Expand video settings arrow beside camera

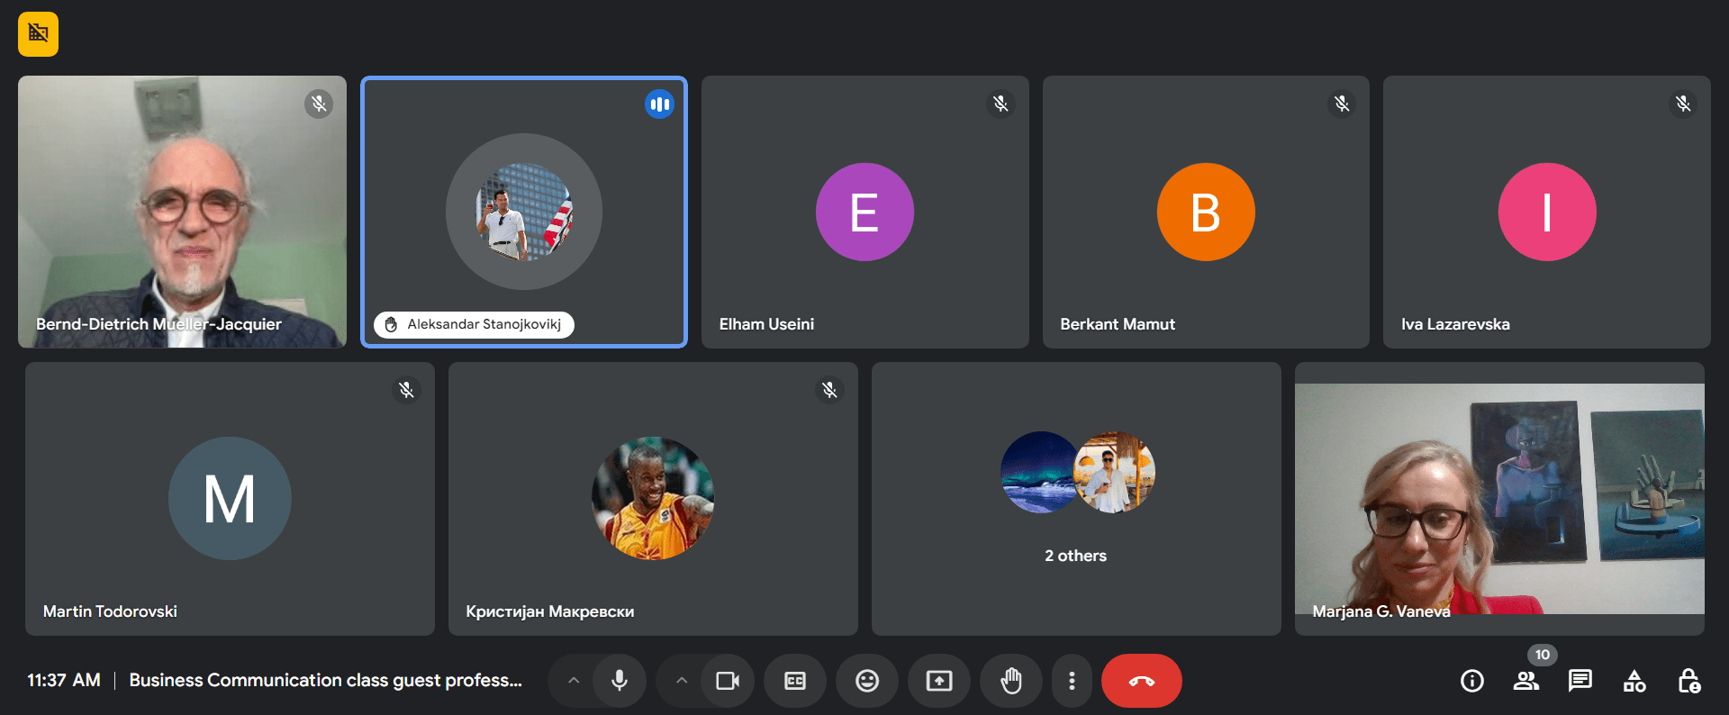click(682, 681)
